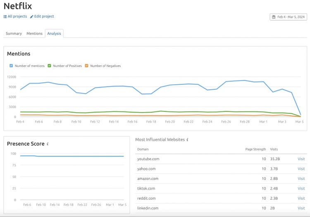Click the pencil icon beside Edit project
The image size is (310, 217).
[32, 17]
